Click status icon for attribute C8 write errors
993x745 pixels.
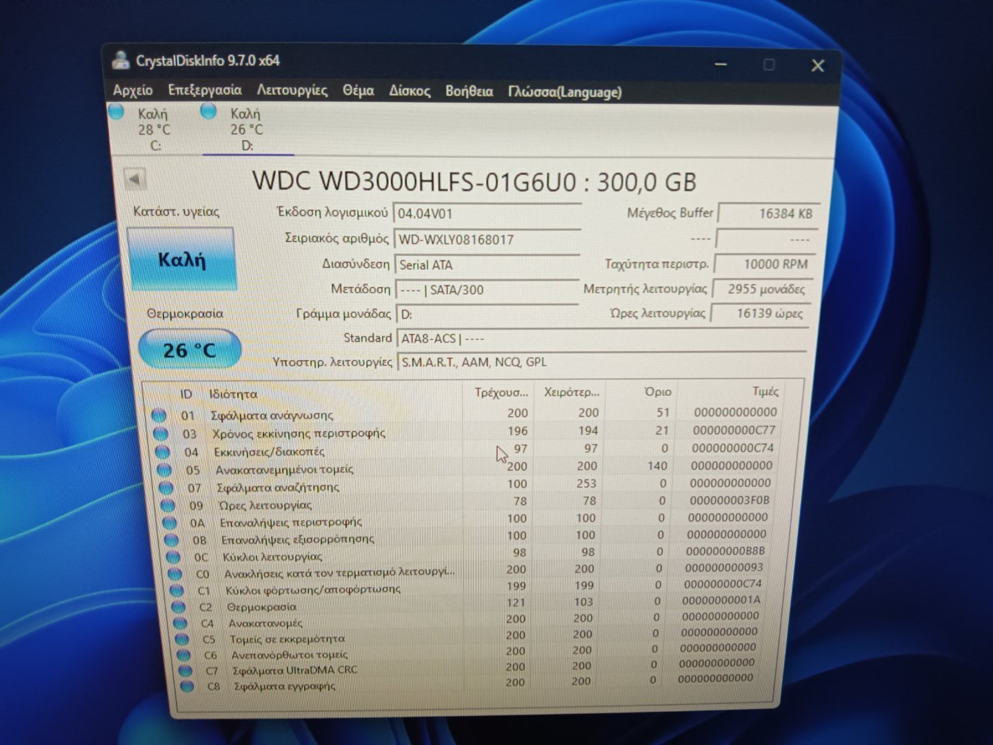[x=186, y=686]
